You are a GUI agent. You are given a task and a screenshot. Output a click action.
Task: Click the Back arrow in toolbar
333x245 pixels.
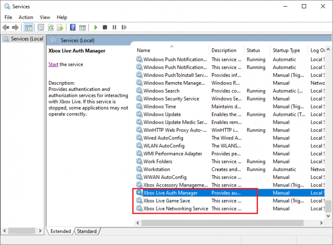pos(6,27)
